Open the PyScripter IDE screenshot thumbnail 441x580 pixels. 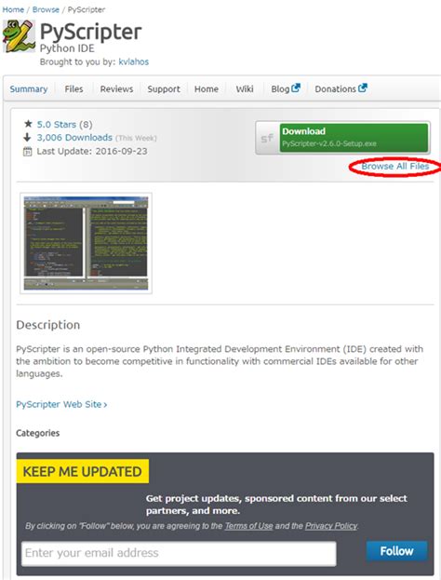point(86,243)
